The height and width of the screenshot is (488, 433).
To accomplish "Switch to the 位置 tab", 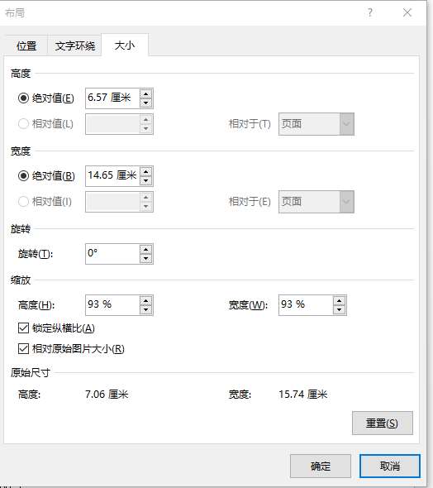I will [x=26, y=46].
